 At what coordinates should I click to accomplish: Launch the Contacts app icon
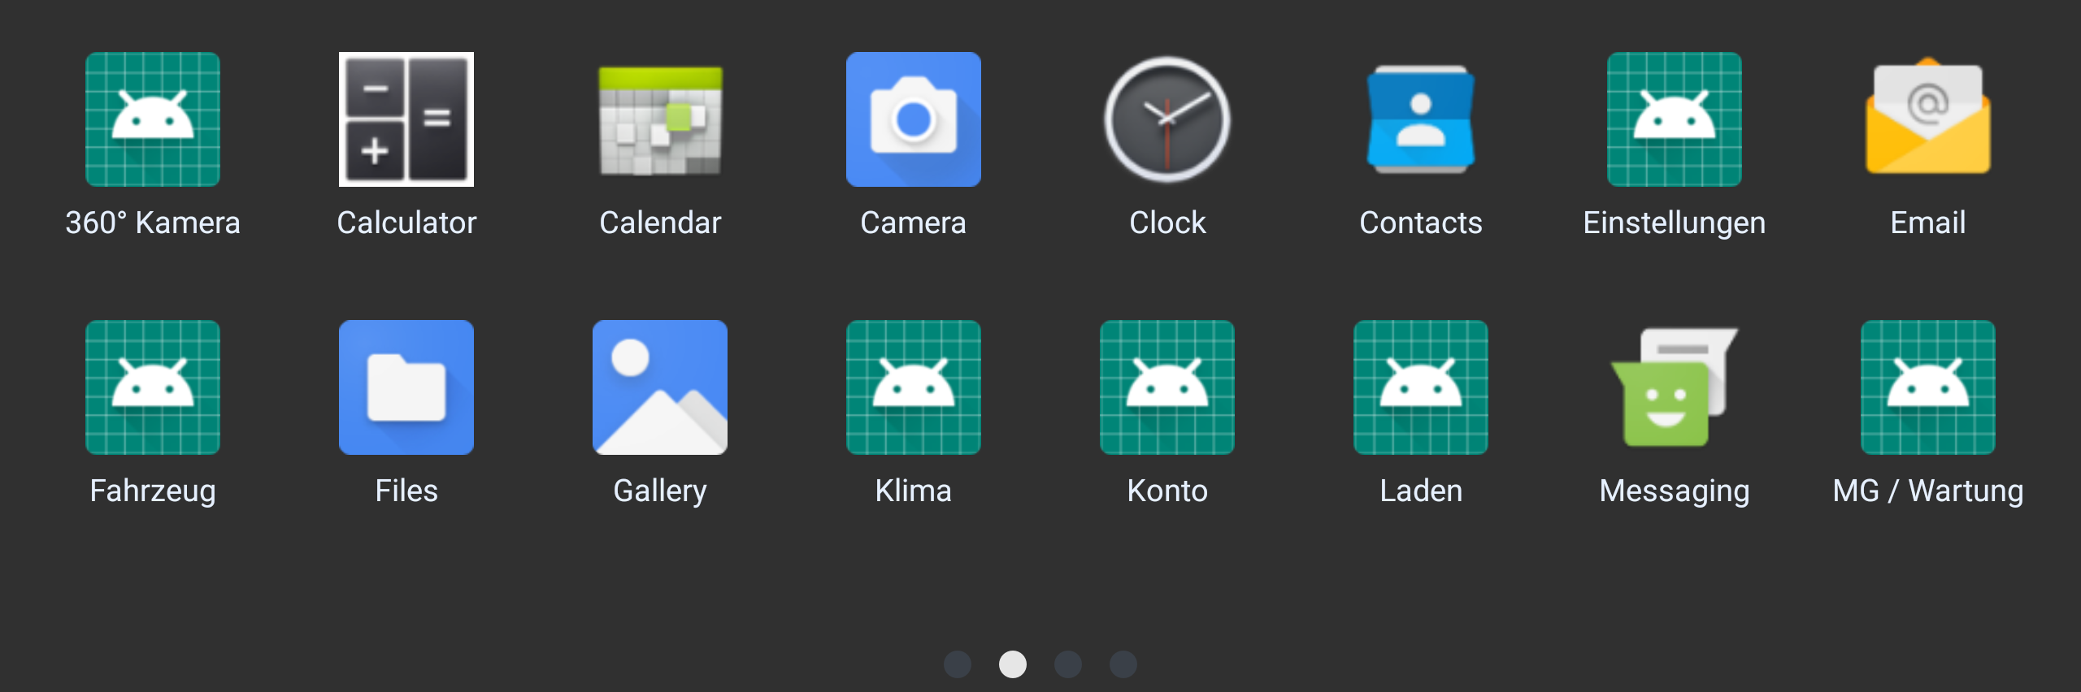1421,119
